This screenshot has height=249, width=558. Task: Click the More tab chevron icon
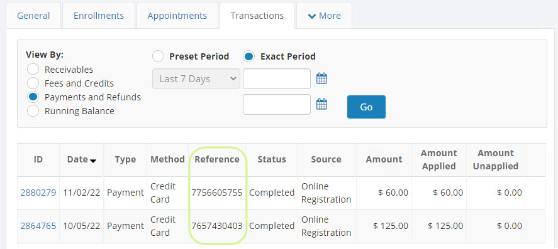(312, 16)
